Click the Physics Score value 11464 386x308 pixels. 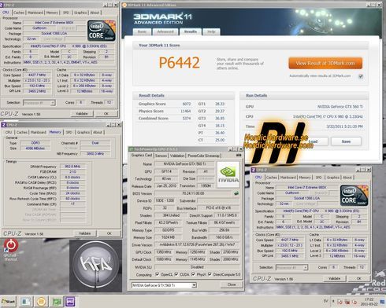pyautogui.click(x=185, y=112)
